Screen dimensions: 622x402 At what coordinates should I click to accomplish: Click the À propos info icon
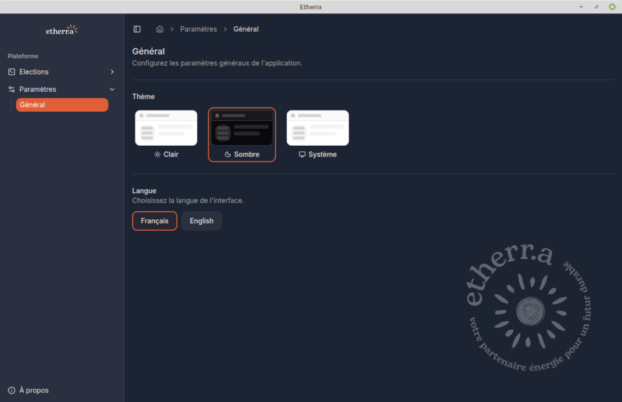[12, 390]
